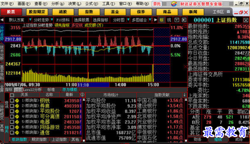Switch to the 股票 category tab
Screen dimensions: 250x144
click(x=11, y=12)
